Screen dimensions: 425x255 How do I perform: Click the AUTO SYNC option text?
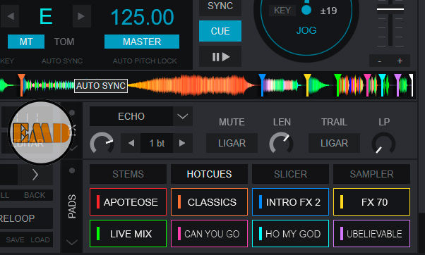click(62, 61)
